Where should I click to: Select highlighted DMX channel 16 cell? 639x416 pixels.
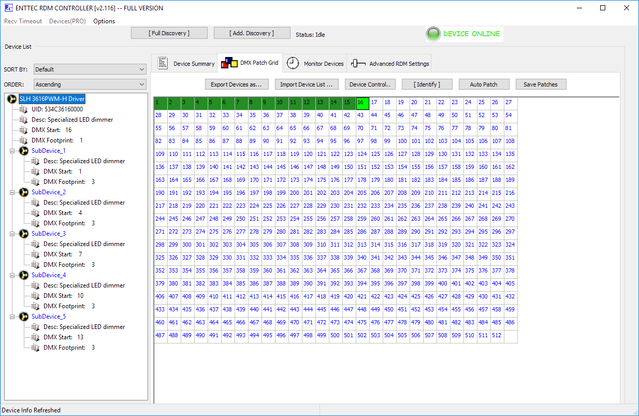(362, 103)
